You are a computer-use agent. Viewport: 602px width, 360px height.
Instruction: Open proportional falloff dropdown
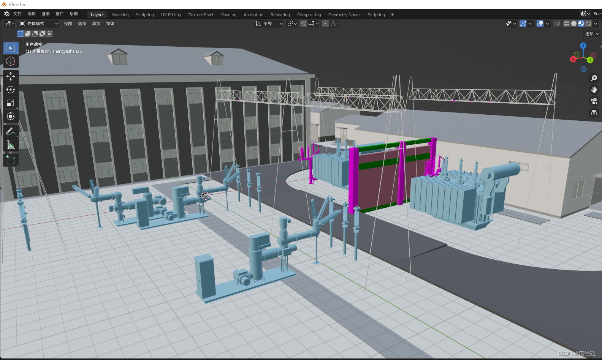pos(335,24)
